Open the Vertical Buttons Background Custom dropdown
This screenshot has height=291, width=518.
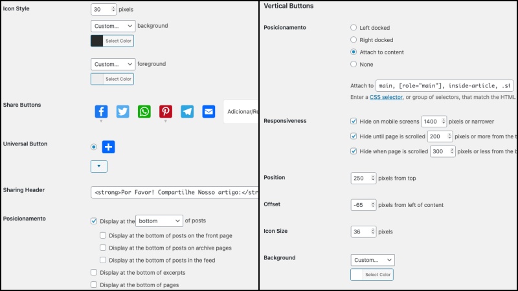click(372, 260)
